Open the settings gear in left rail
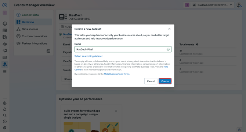This screenshot has height=132, width=246. click(x=5, y=103)
